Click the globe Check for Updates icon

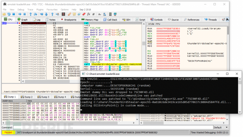(x=115, y=14)
